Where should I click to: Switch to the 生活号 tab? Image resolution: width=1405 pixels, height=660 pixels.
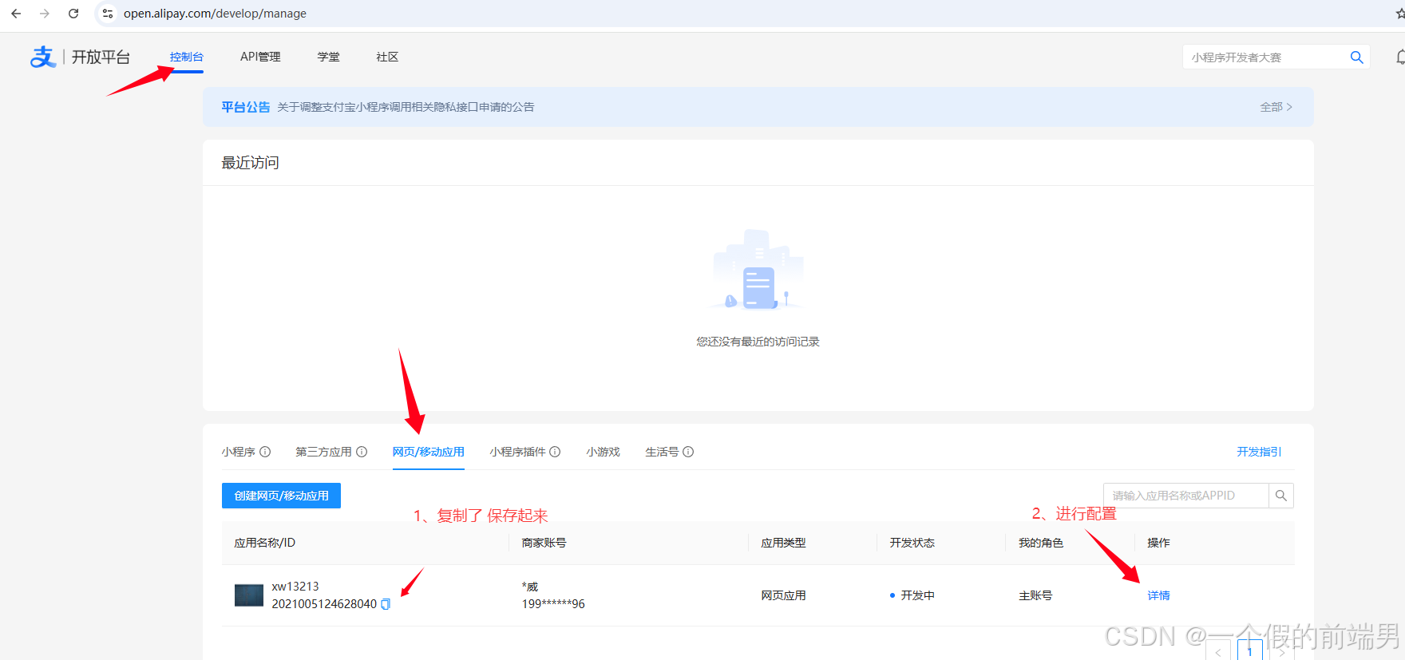click(x=662, y=452)
